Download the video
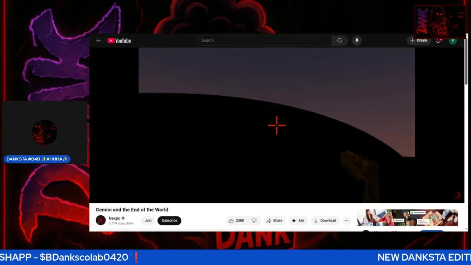This screenshot has height=265, width=471. click(325, 220)
